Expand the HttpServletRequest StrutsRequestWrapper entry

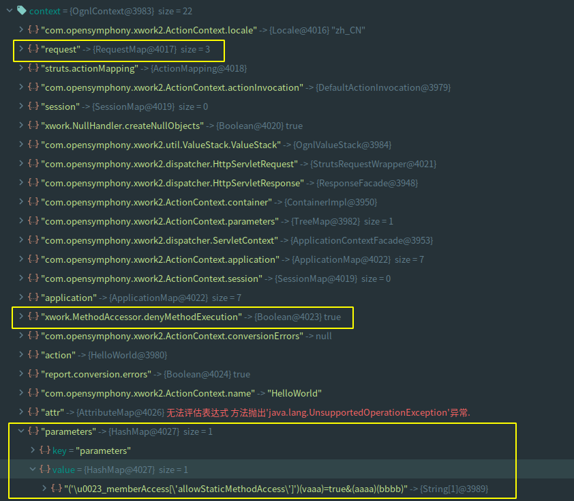click(20, 164)
